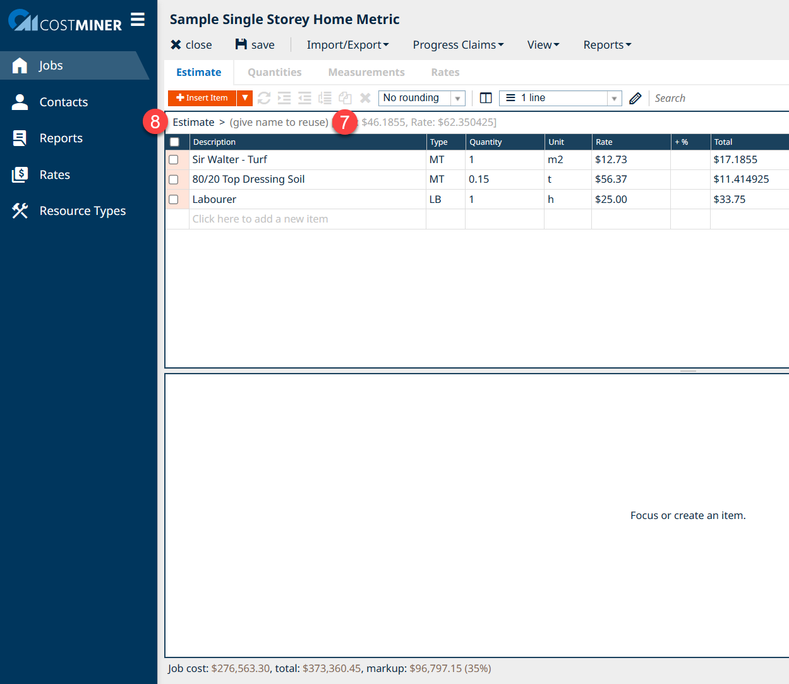Expand the Import/Export menu
789x684 pixels.
click(x=347, y=45)
